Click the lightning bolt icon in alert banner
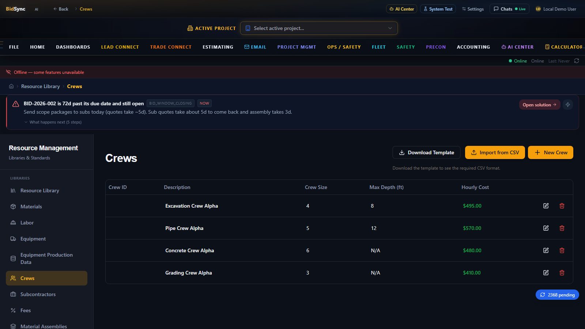 tap(568, 105)
